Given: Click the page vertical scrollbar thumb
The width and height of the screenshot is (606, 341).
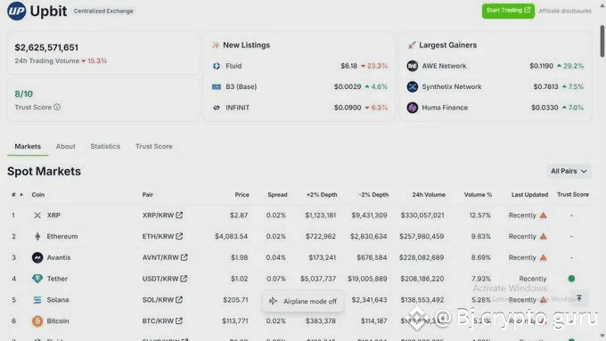Looking at the screenshot, I should pyautogui.click(x=602, y=41).
